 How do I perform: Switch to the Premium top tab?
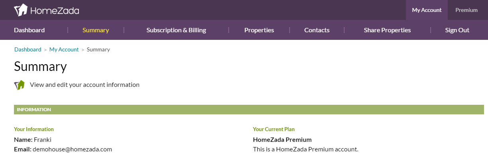[466, 10]
